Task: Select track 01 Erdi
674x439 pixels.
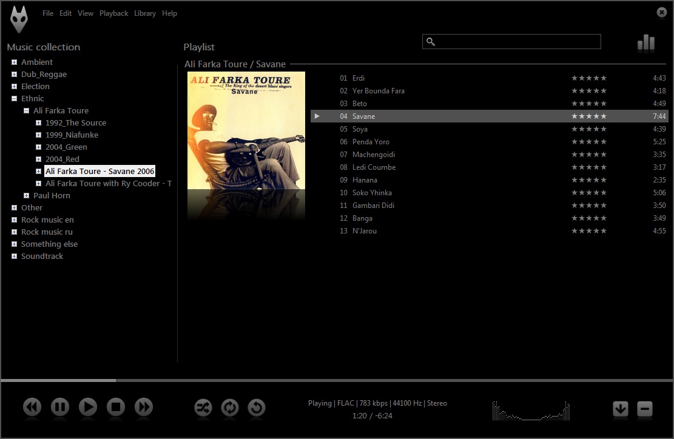Action: coord(488,78)
